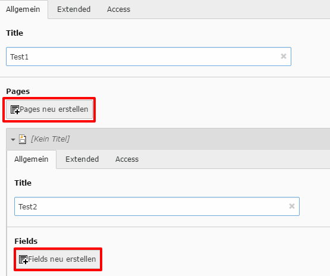Open the nested Extended tab under [Kein Titel]
This screenshot has width=330, height=276.
[82, 159]
